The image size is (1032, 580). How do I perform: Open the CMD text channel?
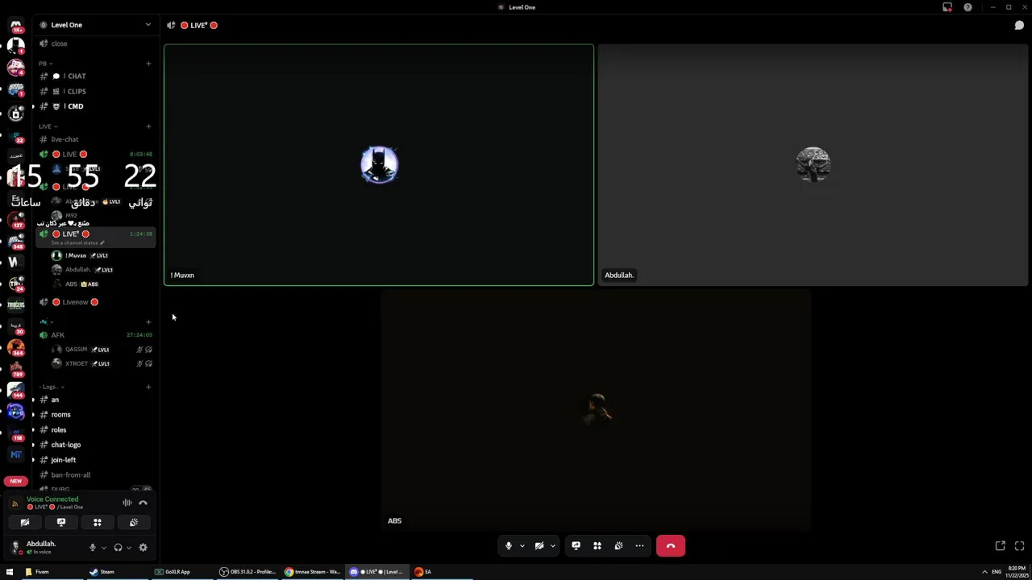click(95, 106)
